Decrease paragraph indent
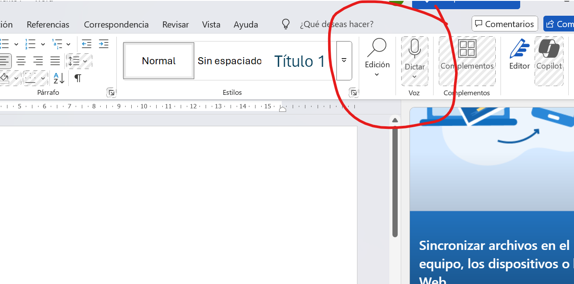 click(x=86, y=44)
